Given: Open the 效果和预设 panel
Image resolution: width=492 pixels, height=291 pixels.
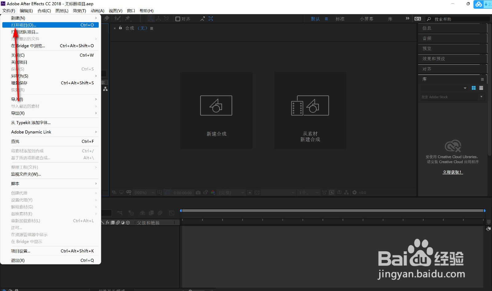Looking at the screenshot, I should [434, 59].
